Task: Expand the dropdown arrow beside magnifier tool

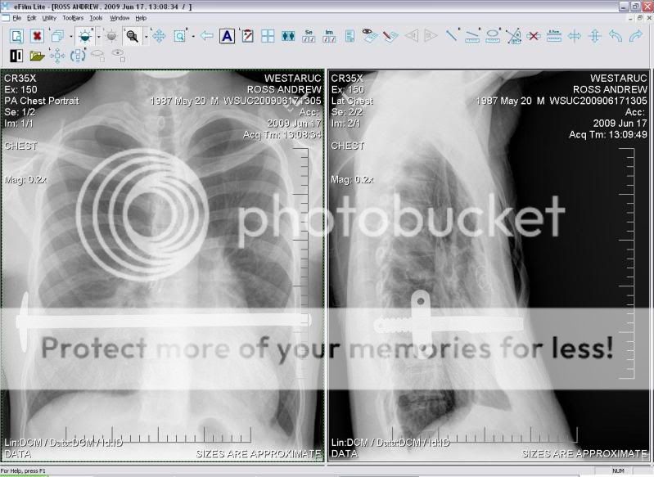Action: [146, 37]
